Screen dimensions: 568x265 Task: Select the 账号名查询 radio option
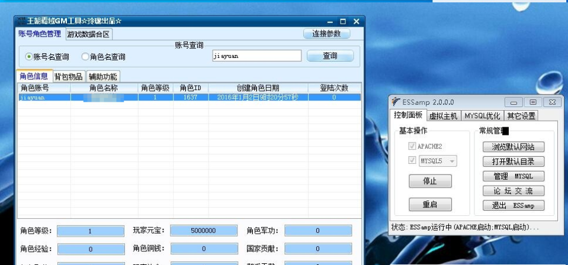point(29,57)
